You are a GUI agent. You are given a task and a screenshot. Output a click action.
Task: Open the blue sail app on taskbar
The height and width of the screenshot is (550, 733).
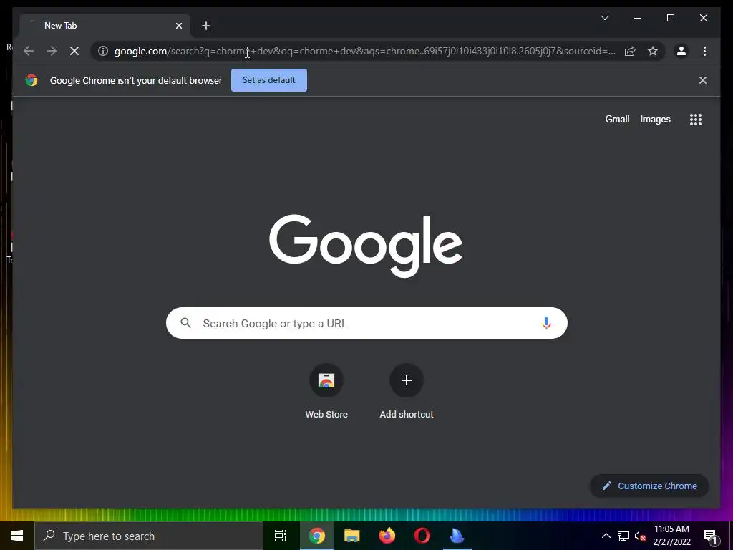tap(457, 536)
